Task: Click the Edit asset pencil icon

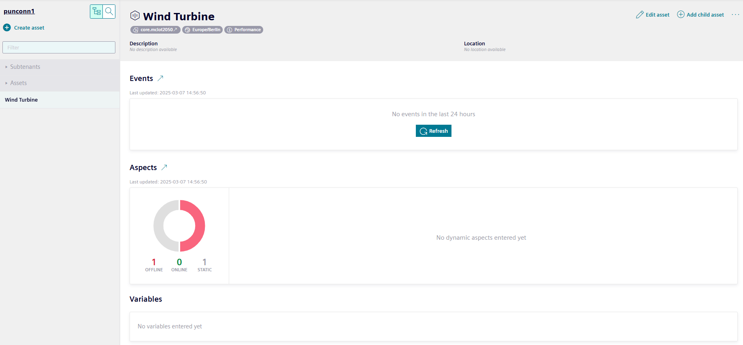Action: [640, 15]
